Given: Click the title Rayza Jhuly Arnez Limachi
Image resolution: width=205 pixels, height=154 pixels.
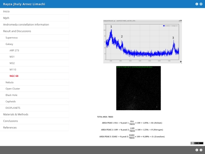Looking at the screenshot, I should coord(24,4).
